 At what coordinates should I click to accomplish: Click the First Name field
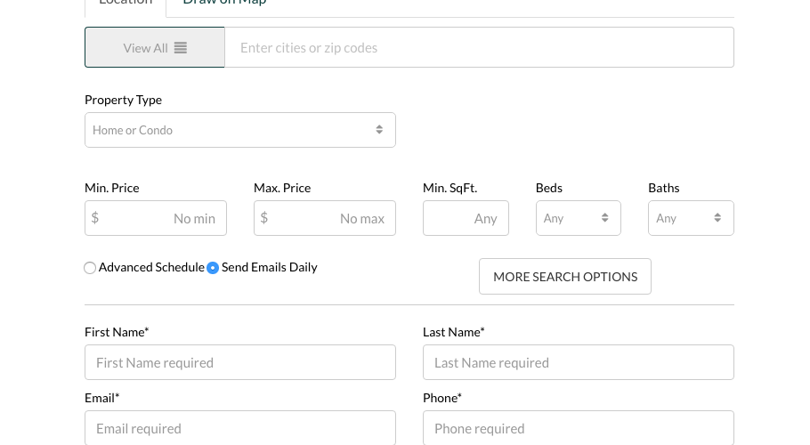coord(239,362)
